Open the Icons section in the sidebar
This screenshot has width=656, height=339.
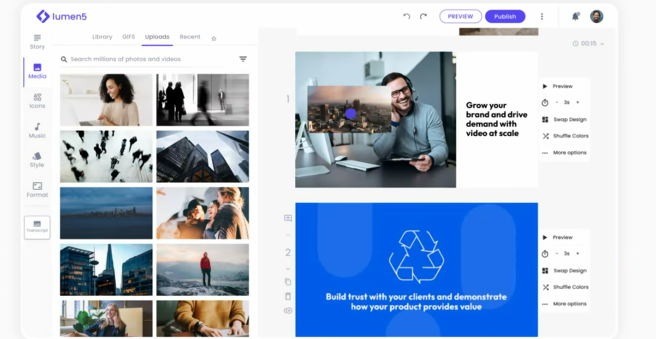click(x=37, y=101)
